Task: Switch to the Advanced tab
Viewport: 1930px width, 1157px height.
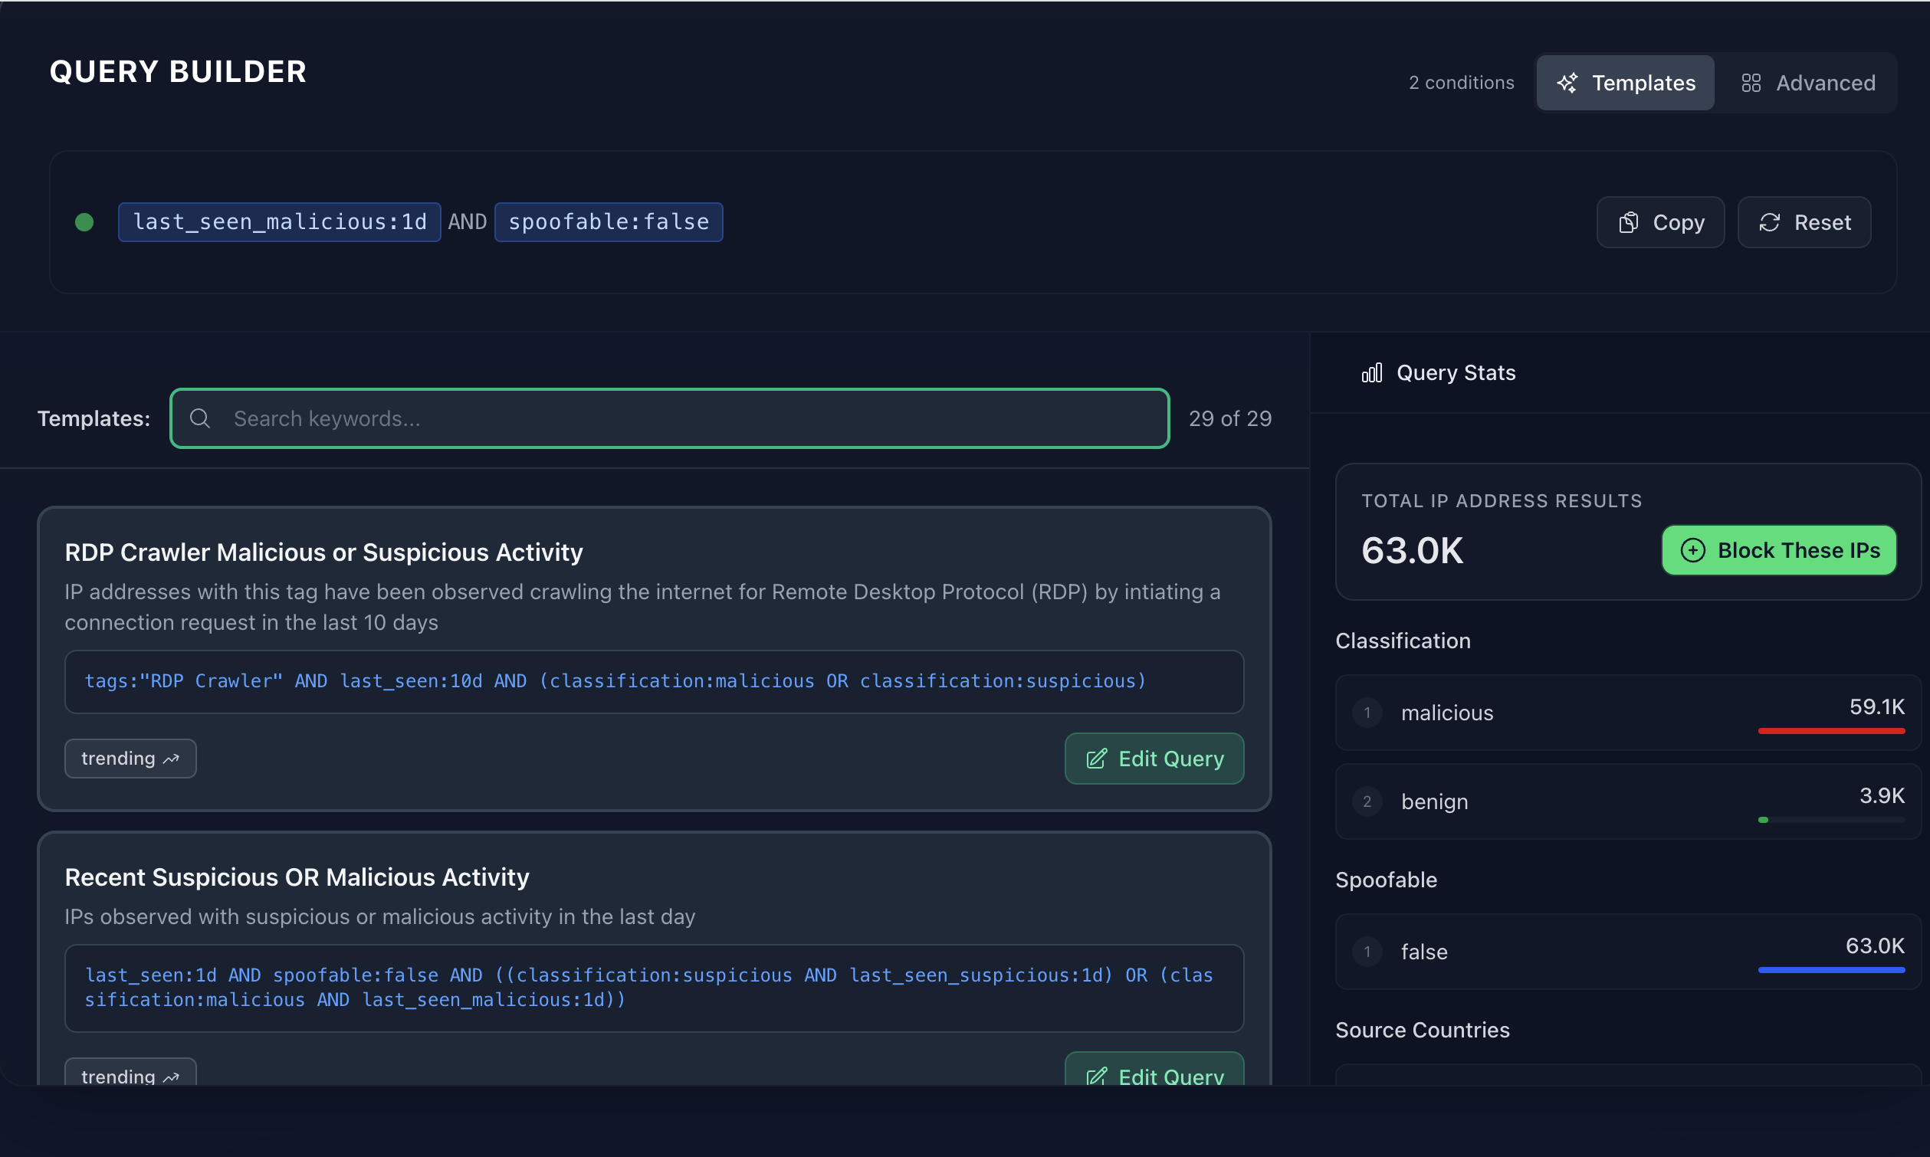Action: (x=1807, y=83)
